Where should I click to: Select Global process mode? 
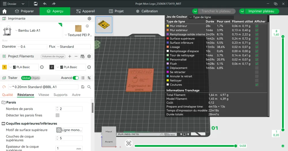[x=26, y=78]
